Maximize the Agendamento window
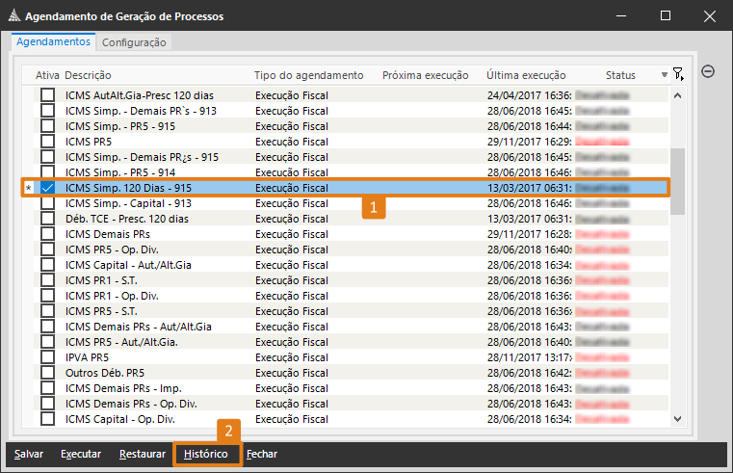The height and width of the screenshot is (473, 733). [666, 15]
